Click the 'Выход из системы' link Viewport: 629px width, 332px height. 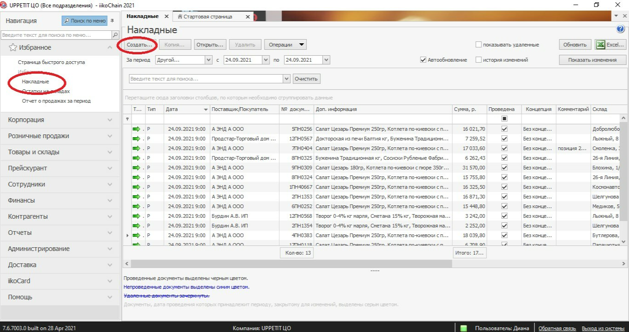point(604,328)
